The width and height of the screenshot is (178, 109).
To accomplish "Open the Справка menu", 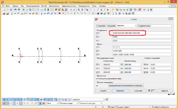I will pyautogui.click(x=102, y=6).
